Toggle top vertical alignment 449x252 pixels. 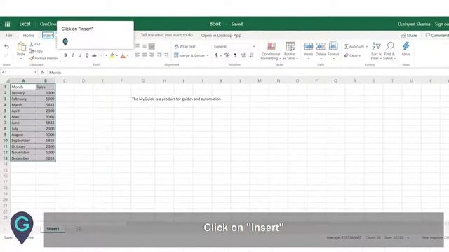click(138, 46)
